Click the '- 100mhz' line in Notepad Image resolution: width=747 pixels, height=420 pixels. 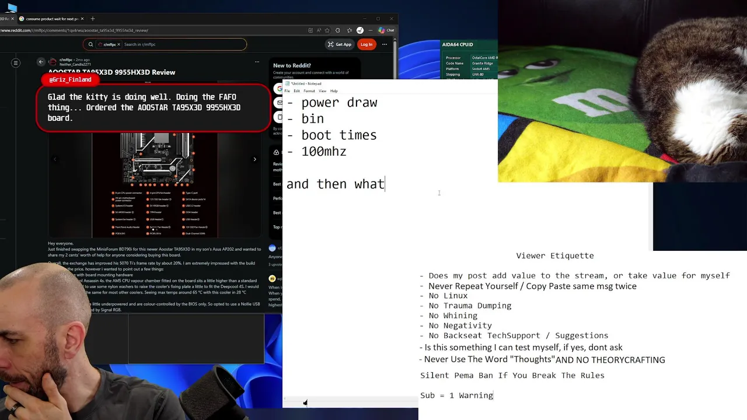[316, 152]
